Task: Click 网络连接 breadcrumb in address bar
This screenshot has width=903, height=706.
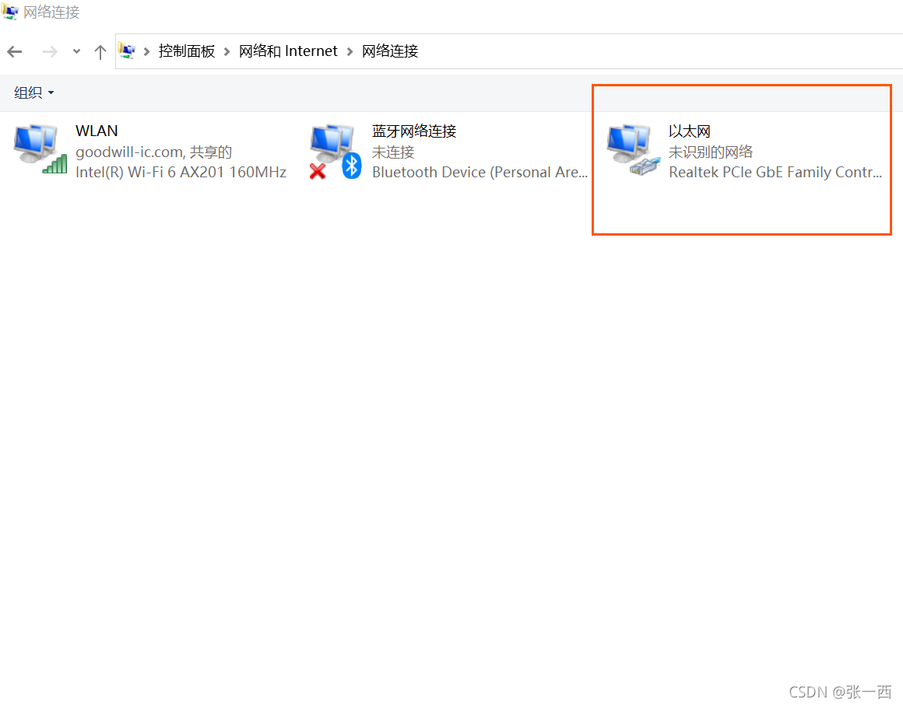Action: [390, 51]
